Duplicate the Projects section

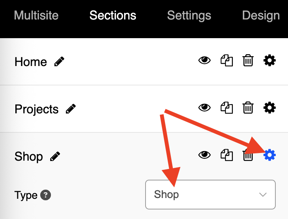227,108
